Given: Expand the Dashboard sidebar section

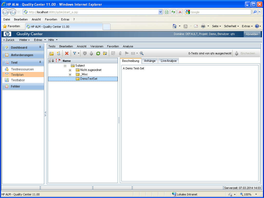Looking at the screenshot, I should [x=40, y=47].
